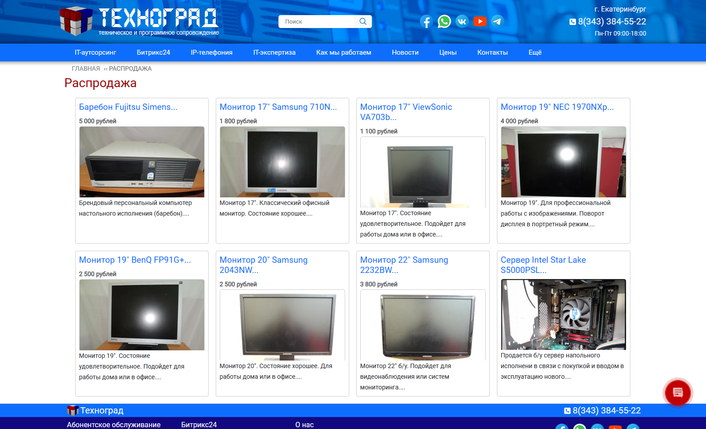Screen dimensions: 706x429
Task: Click the NEC 1970NXp monitor photo
Action: point(564,162)
